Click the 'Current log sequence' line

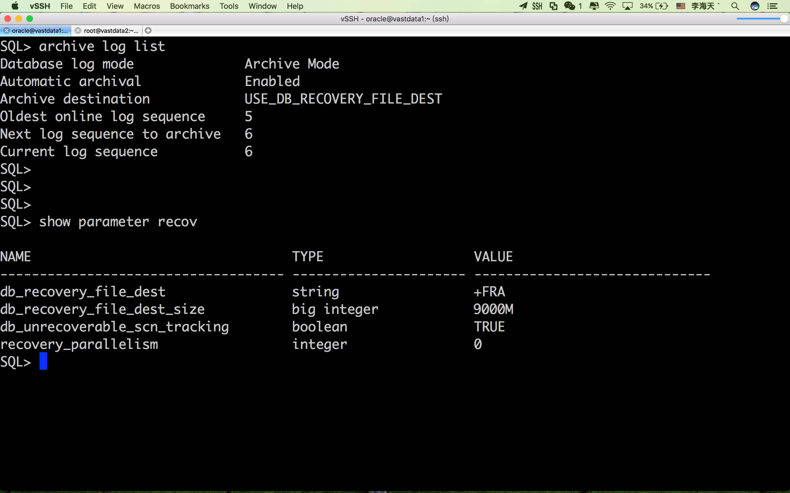[x=126, y=152]
